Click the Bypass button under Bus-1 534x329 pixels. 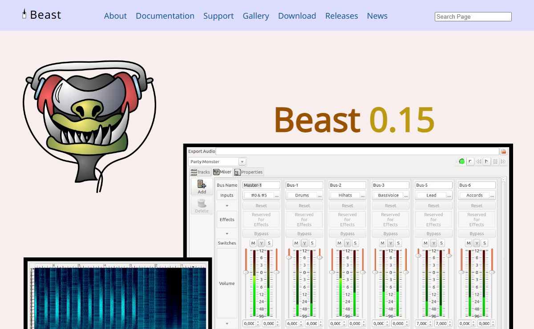point(304,234)
